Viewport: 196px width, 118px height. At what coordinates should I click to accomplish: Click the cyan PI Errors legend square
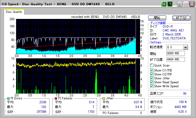(x=9, y=98)
